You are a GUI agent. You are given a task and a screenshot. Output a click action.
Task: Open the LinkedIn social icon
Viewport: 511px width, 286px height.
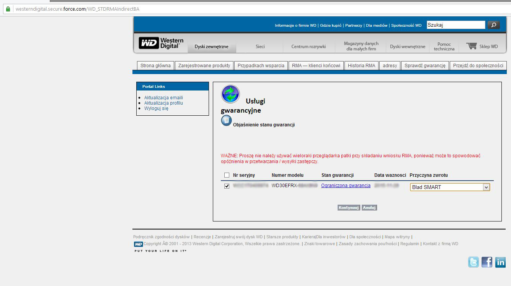click(500, 262)
